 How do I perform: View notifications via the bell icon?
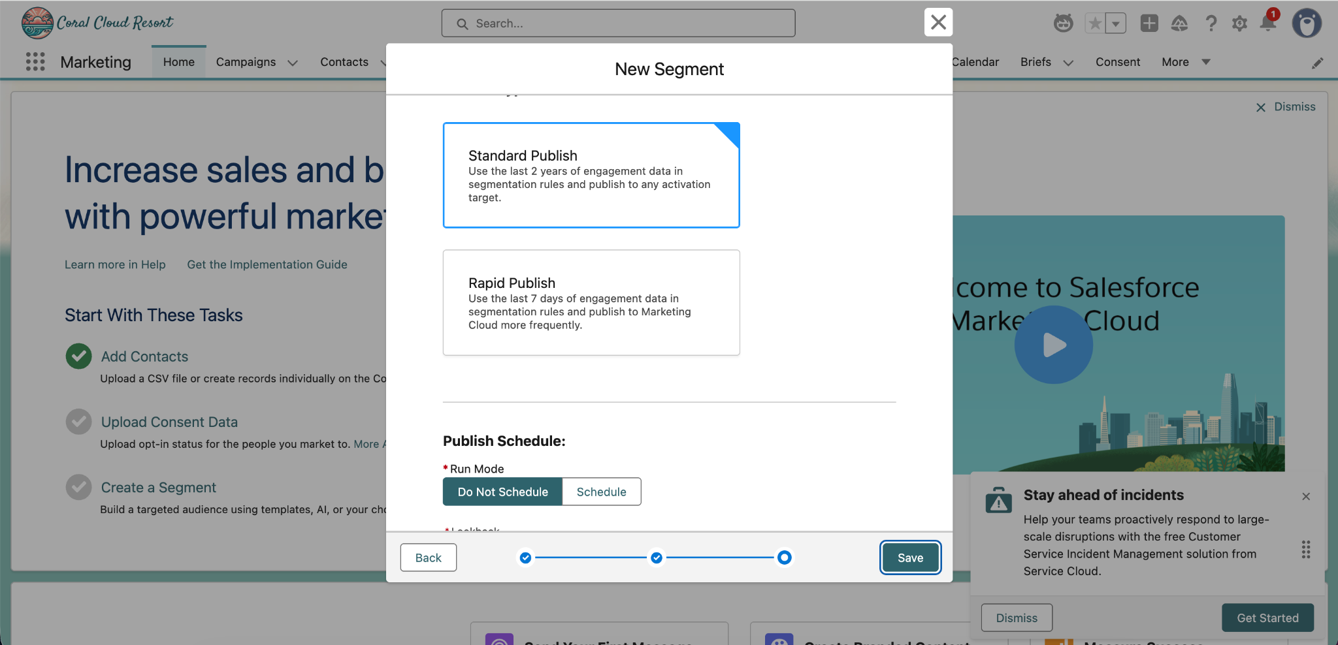coord(1268,23)
